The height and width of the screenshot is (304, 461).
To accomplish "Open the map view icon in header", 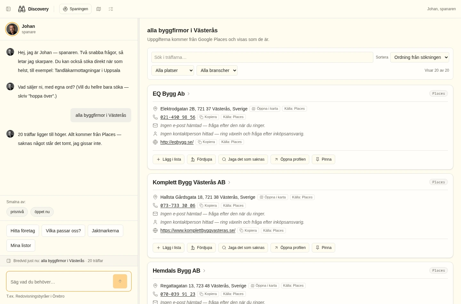I will pyautogui.click(x=99, y=9).
